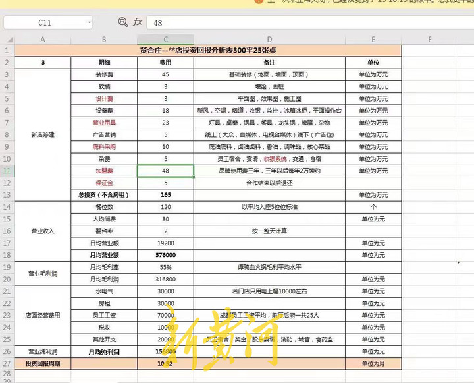
Task: Click the 月均营业额 value 576000
Action: pyautogui.click(x=166, y=255)
